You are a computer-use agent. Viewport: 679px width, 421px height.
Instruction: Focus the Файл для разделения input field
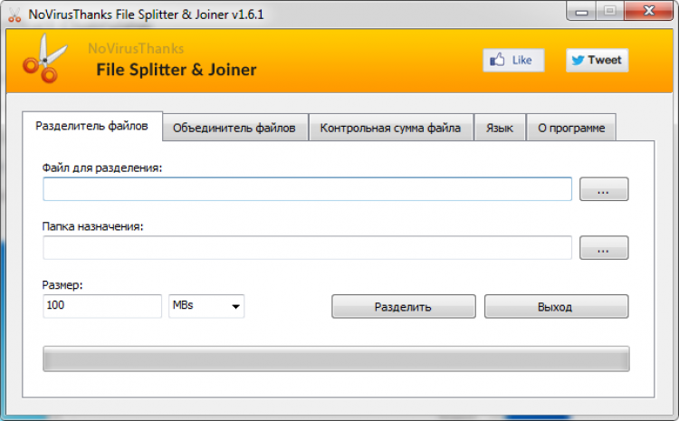307,189
